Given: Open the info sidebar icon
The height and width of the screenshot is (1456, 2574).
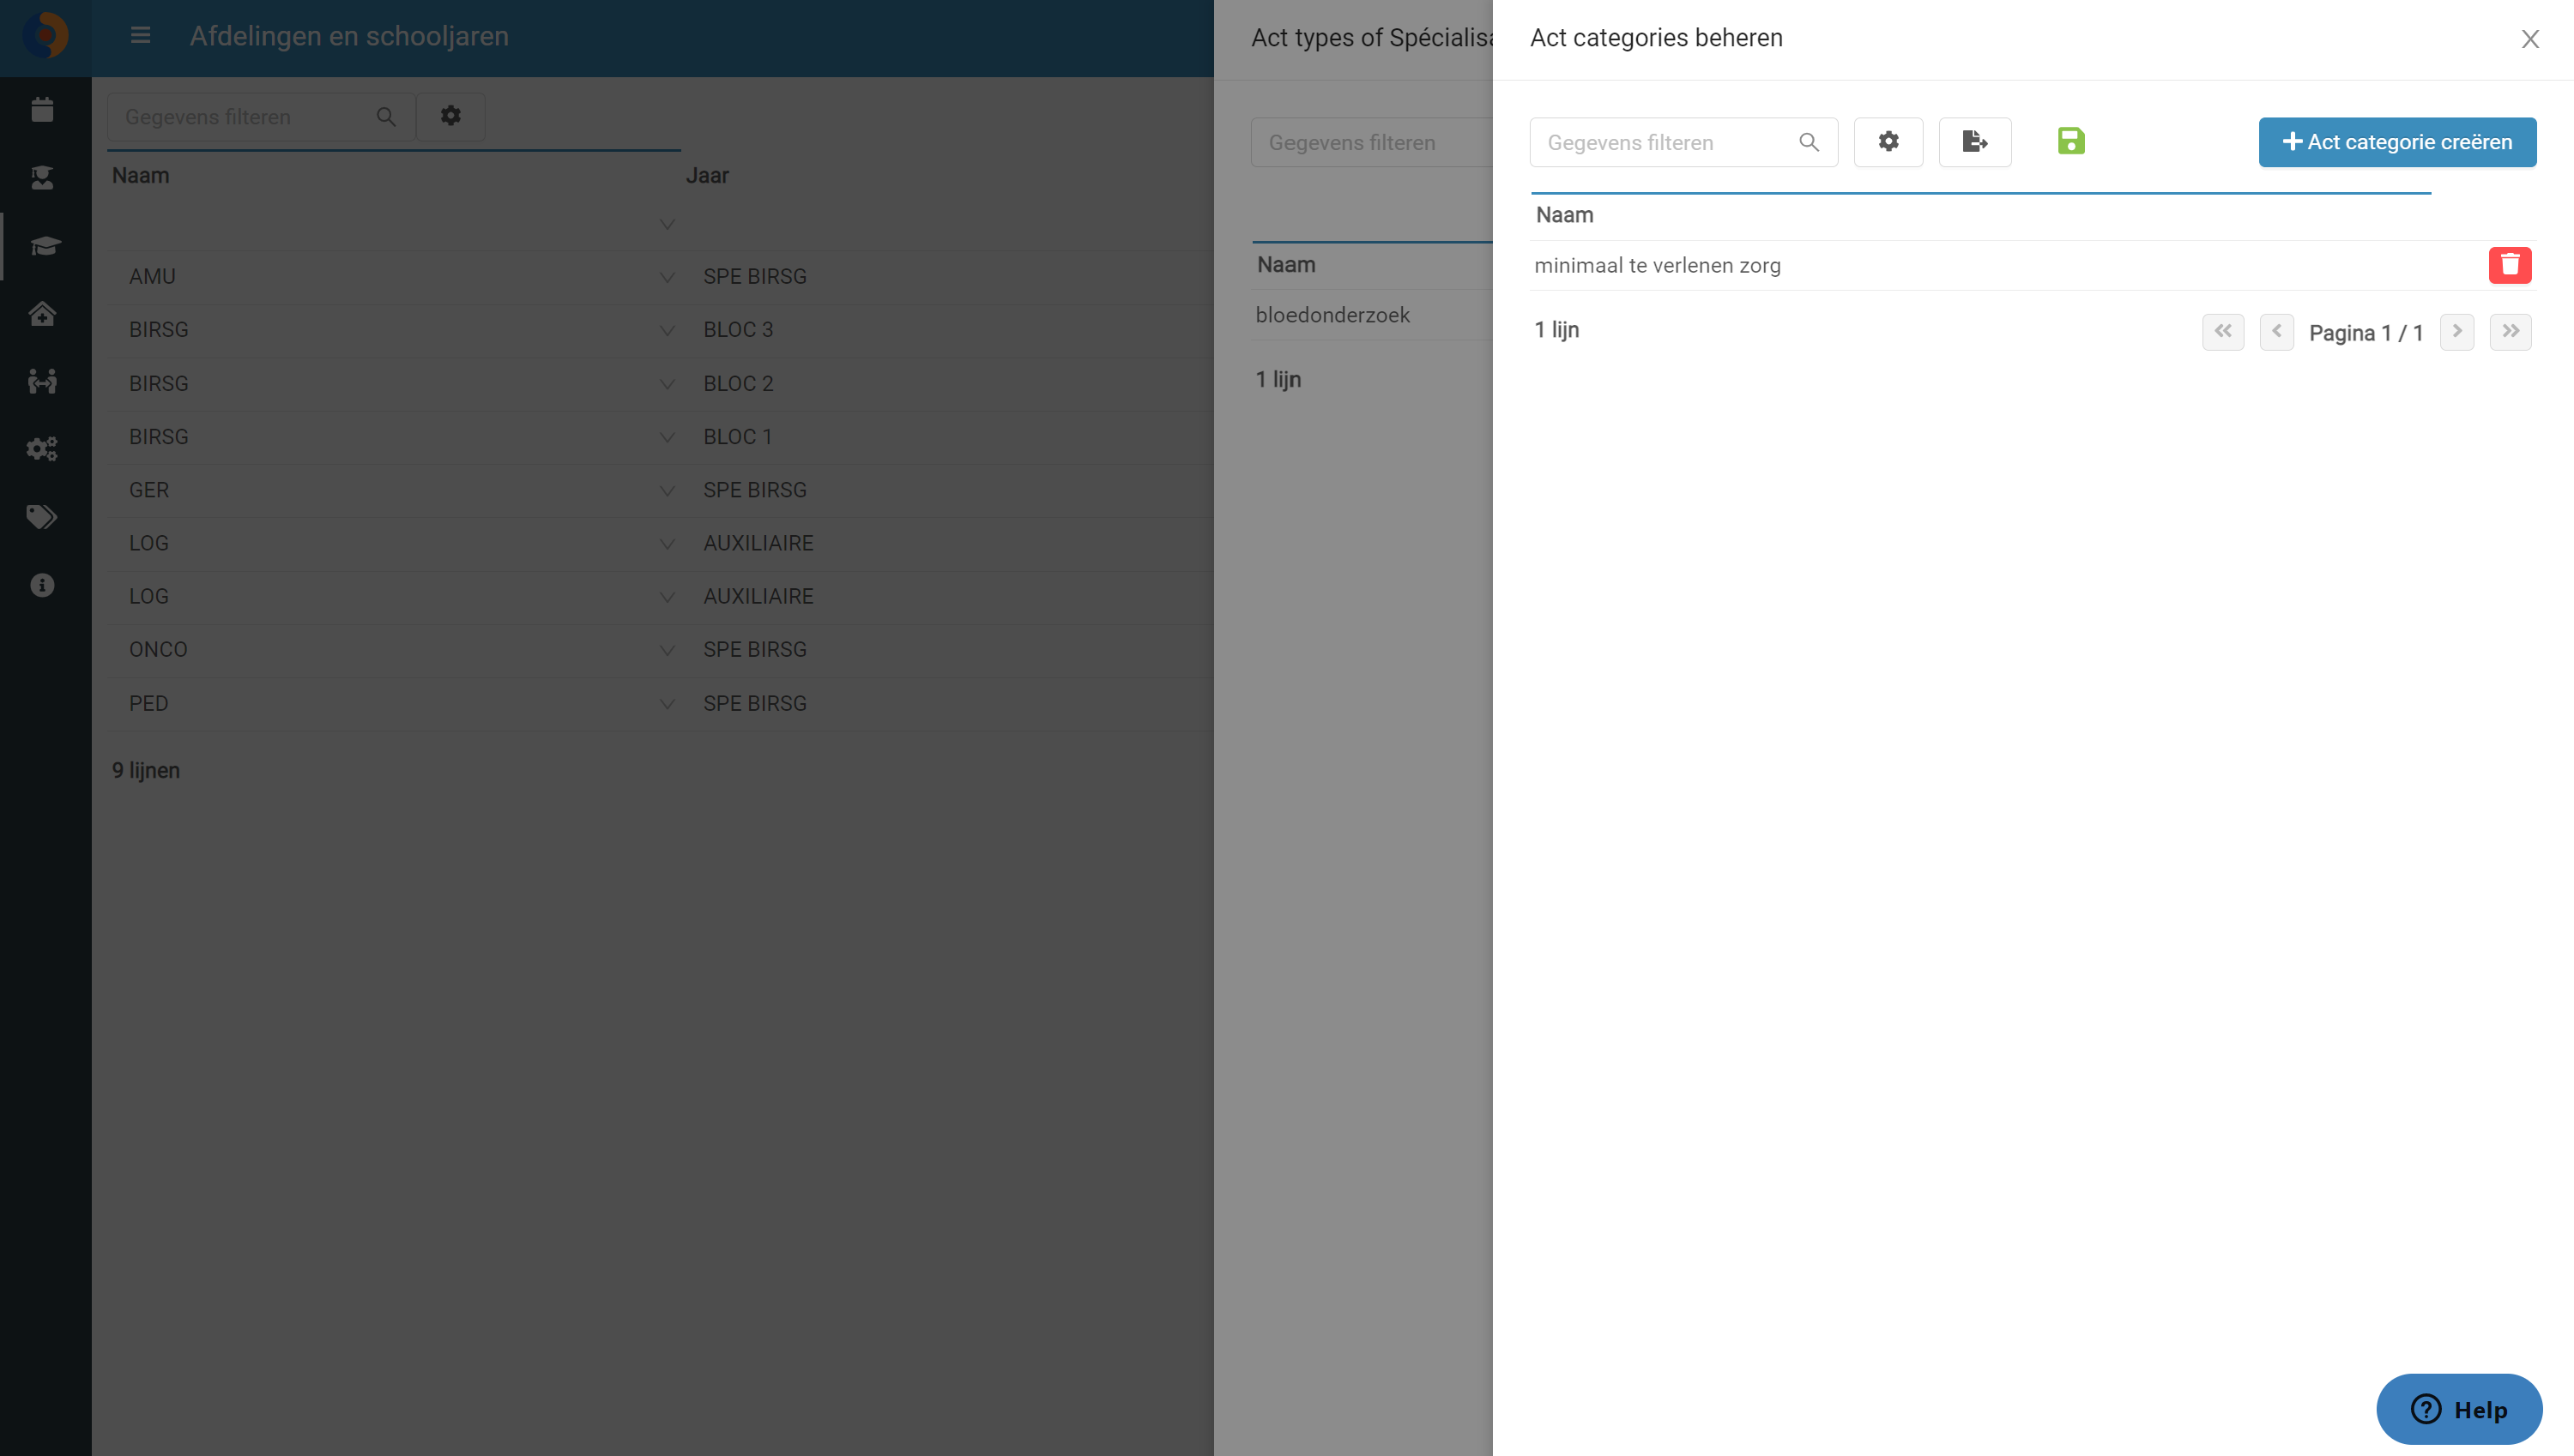Looking at the screenshot, I should coord(42,585).
